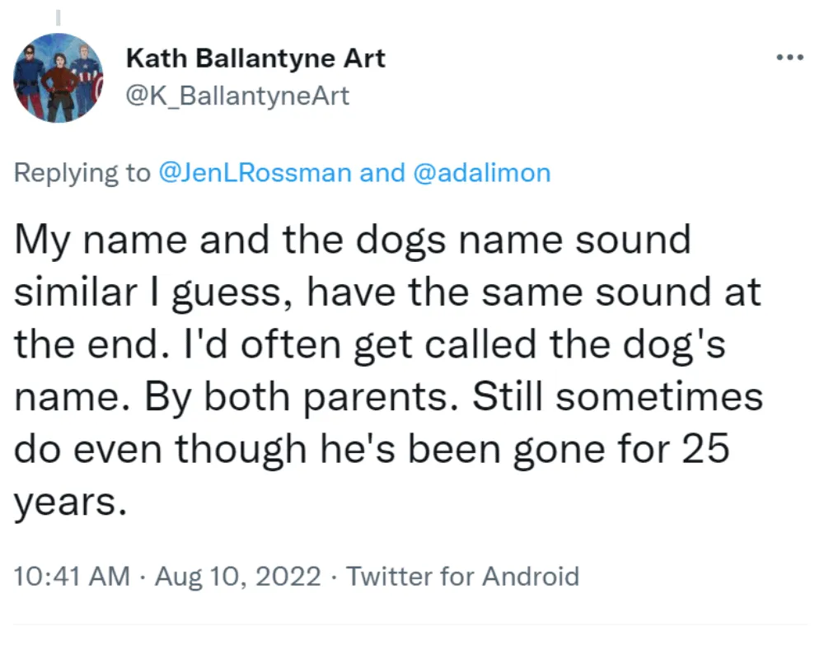
Task: Click the divider line below the timestamp
Action: point(410,625)
